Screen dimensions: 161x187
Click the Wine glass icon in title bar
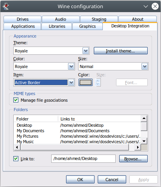(6, 6)
